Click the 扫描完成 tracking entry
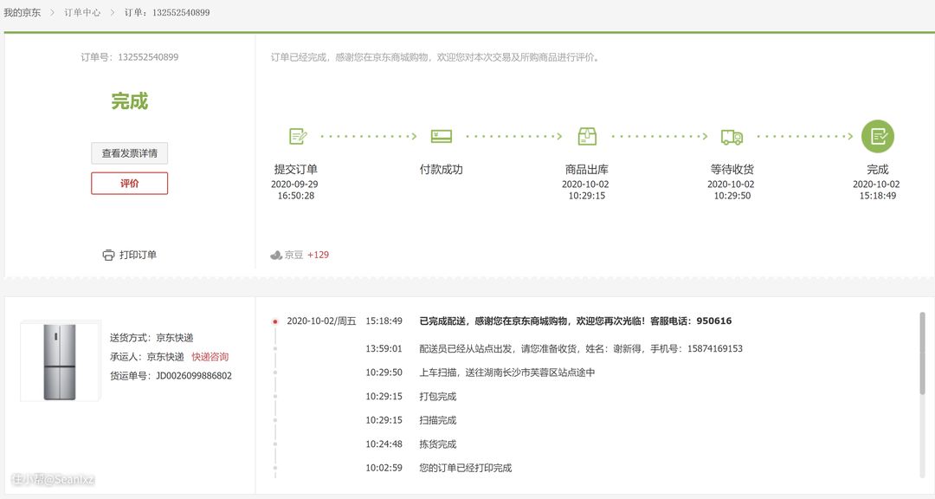 [x=438, y=420]
